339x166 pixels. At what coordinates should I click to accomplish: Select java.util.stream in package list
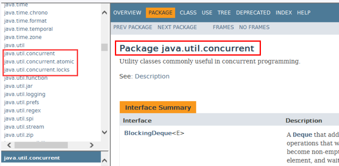[x=24, y=127]
